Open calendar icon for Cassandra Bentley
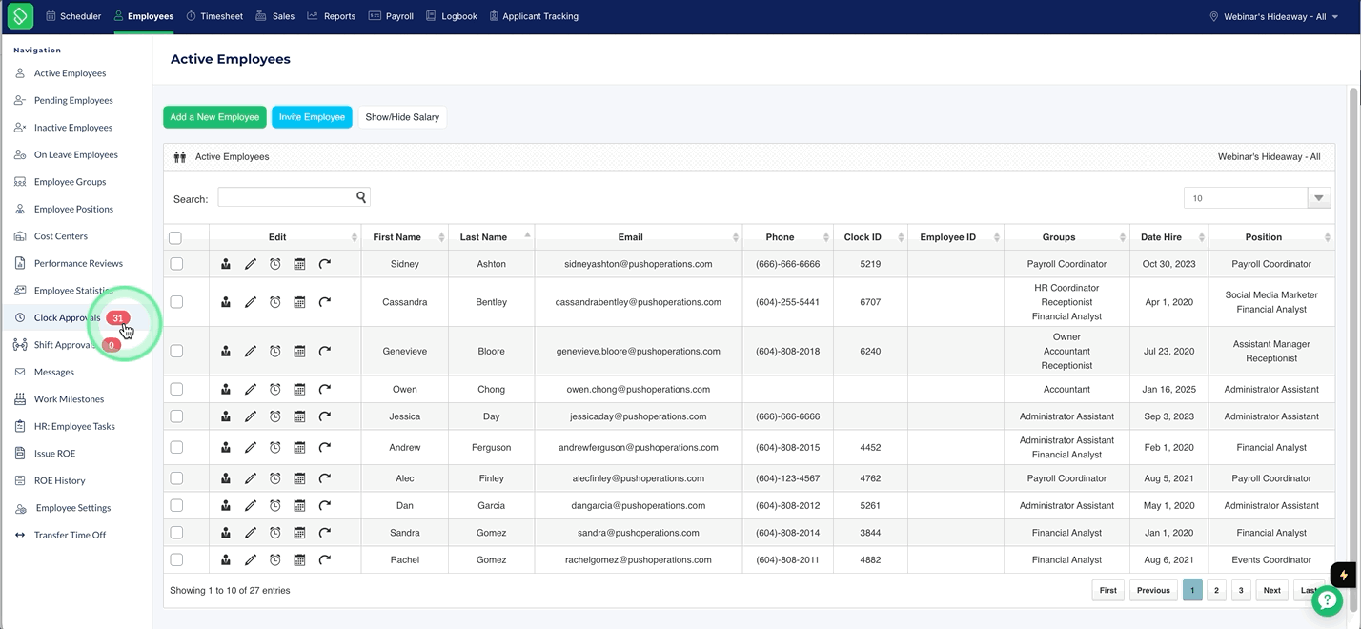Screen dimensions: 1361x629 pos(299,302)
